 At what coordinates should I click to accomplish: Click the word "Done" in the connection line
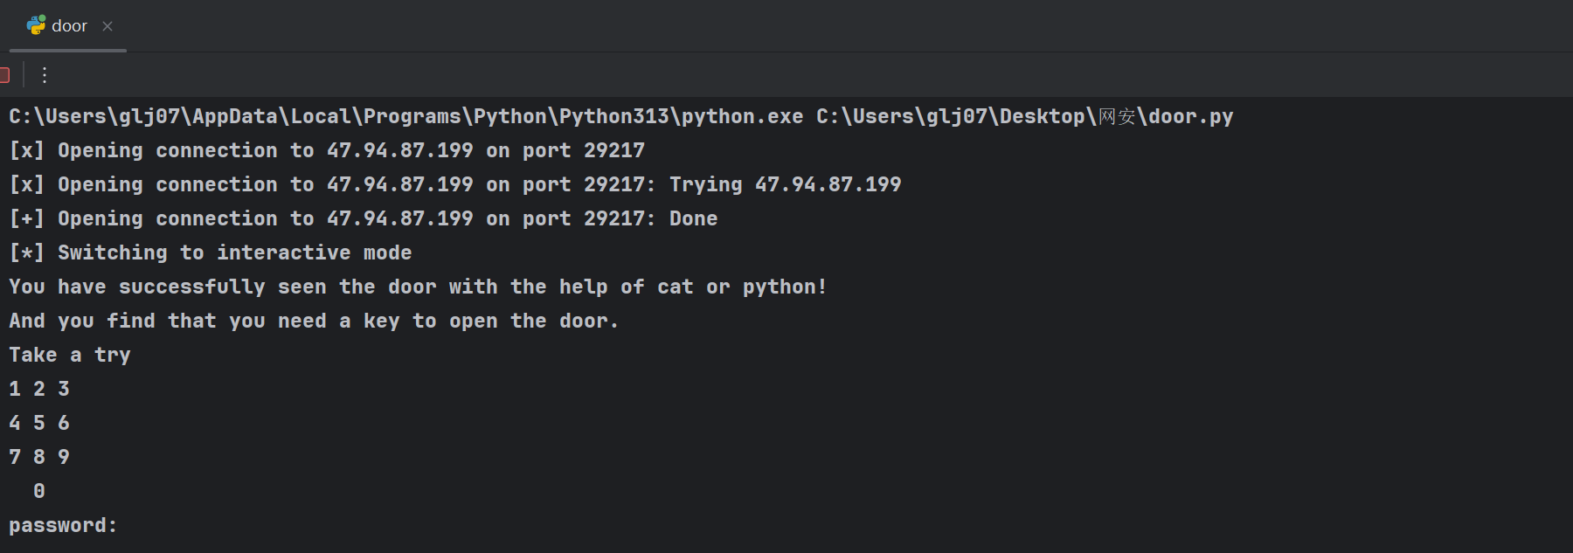[x=693, y=218]
